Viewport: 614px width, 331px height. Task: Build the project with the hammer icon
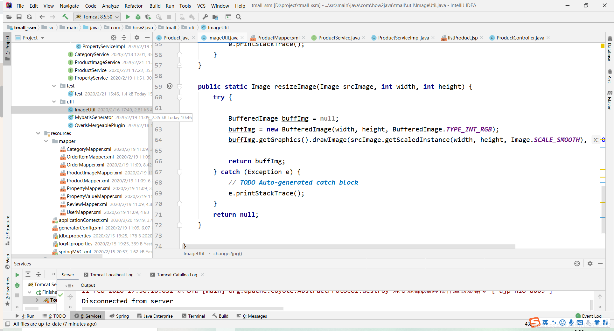[65, 17]
